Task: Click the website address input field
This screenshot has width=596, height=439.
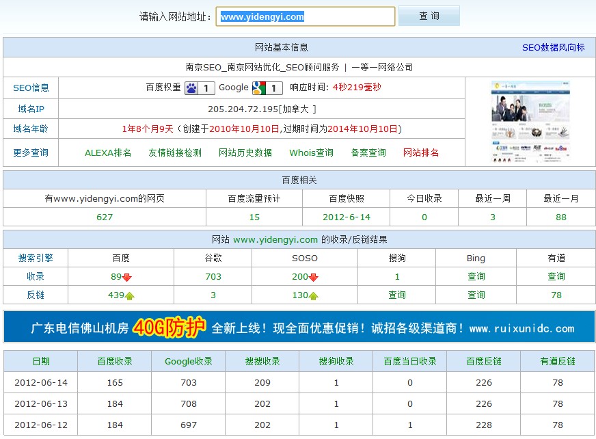Action: (x=306, y=16)
